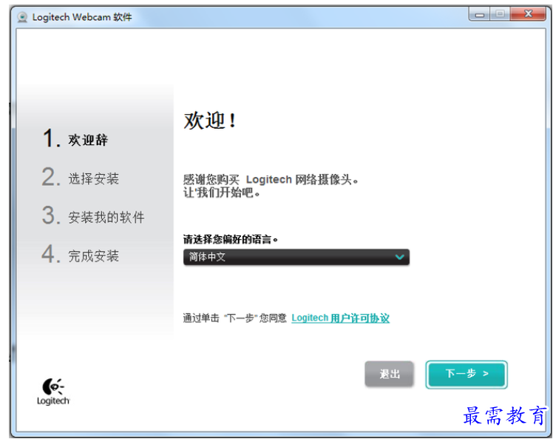553x439 pixels.
Task: Select step 1 欢迎辞 in sidebar
Action: coord(75,138)
